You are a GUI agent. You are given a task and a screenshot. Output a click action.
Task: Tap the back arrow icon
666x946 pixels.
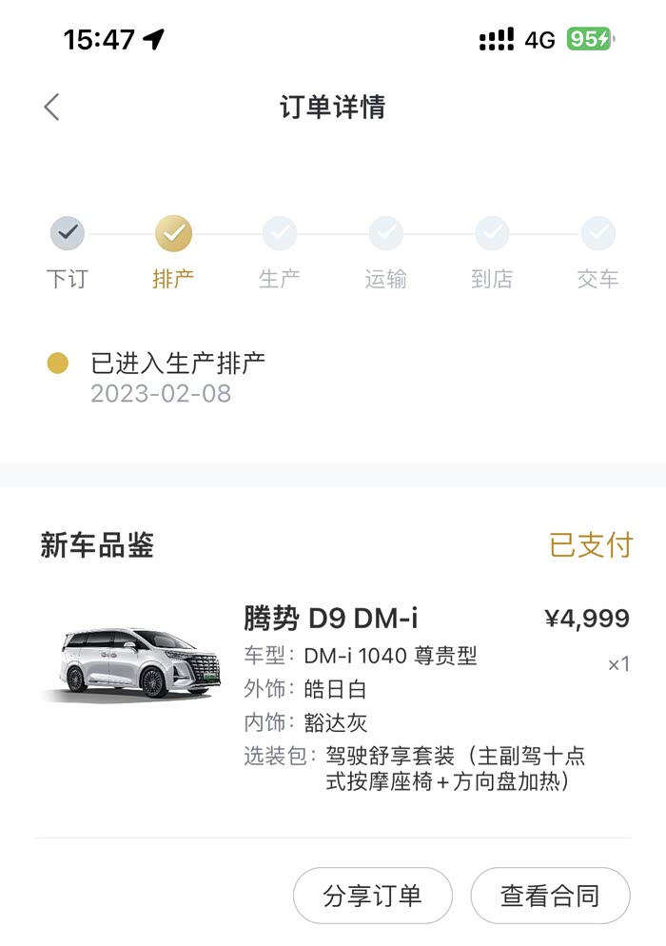click(52, 107)
